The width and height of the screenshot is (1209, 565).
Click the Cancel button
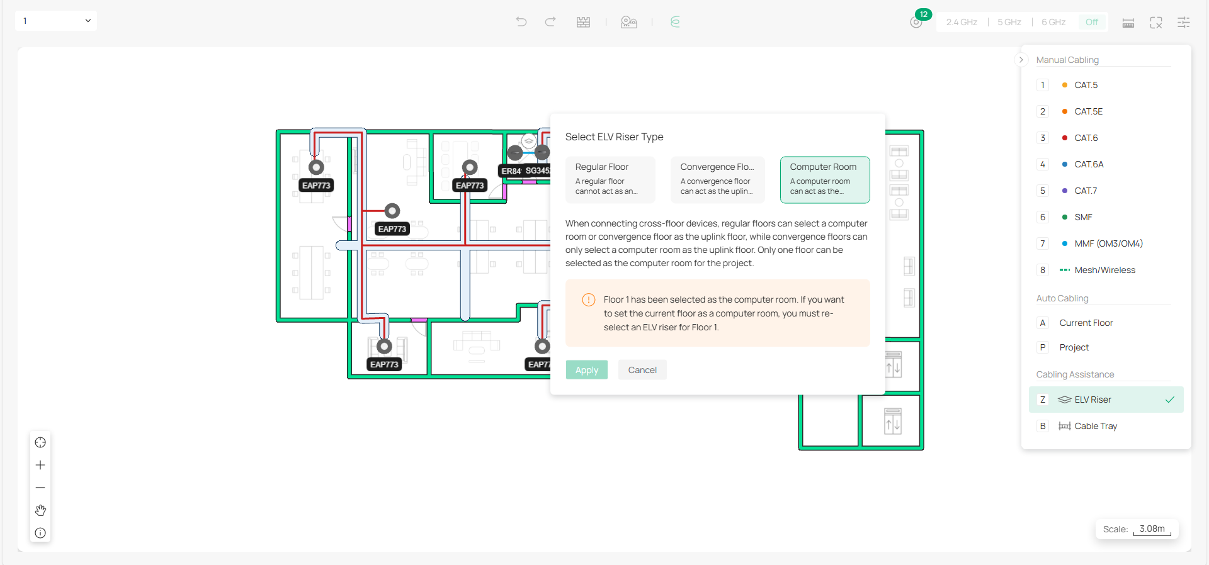point(642,370)
